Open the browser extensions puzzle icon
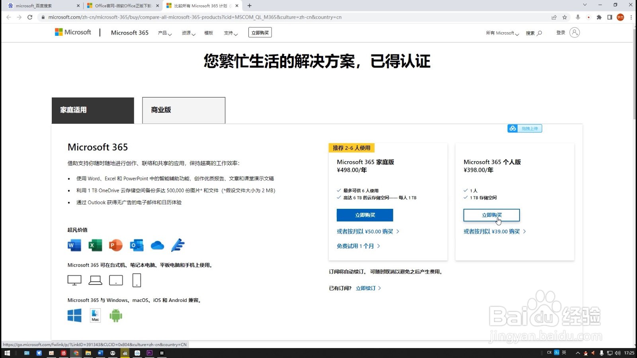The height and width of the screenshot is (358, 637). pos(599,17)
